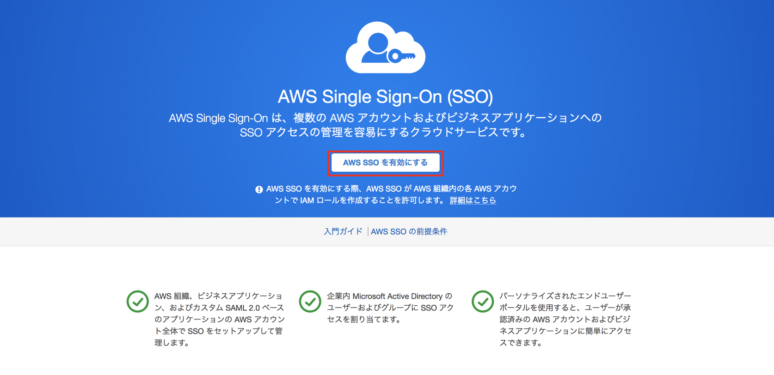Click the user silhouette in the cloud logo
The image size is (774, 375).
pyautogui.click(x=377, y=48)
